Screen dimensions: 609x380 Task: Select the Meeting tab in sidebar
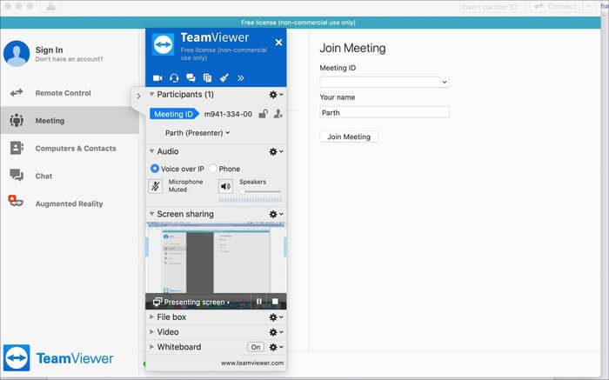pyautogui.click(x=70, y=121)
